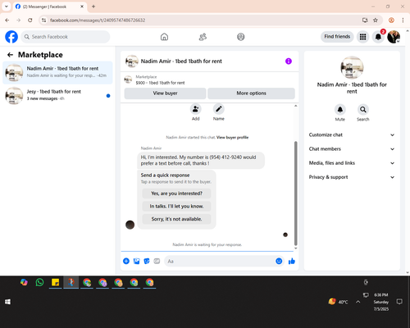Click the browser address bar URL
This screenshot has width=410, height=328.
[98, 20]
